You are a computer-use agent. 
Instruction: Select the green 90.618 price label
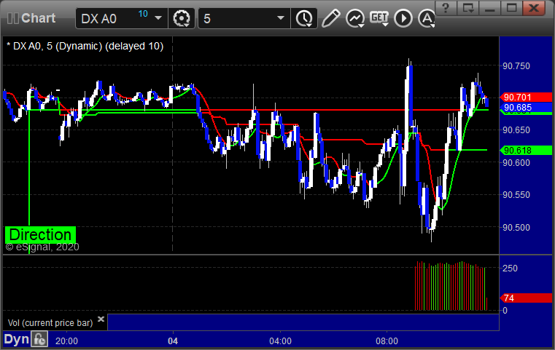(x=526, y=151)
